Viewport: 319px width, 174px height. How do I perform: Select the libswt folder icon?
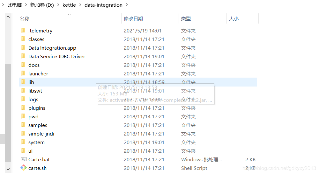click(23, 91)
